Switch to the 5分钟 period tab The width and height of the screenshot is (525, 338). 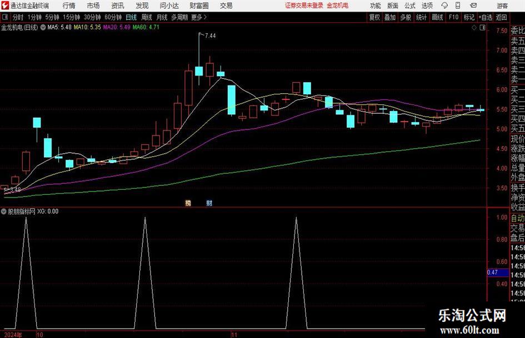pos(52,17)
